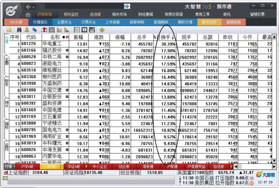Click the blue arrow go icon

pos(127,6)
